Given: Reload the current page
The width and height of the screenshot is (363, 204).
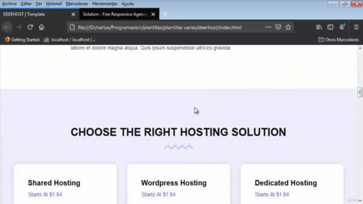Looking at the screenshot, I should click(30, 27).
